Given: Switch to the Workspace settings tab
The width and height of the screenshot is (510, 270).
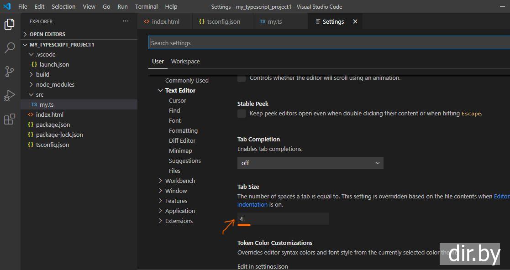Looking at the screenshot, I should [185, 61].
